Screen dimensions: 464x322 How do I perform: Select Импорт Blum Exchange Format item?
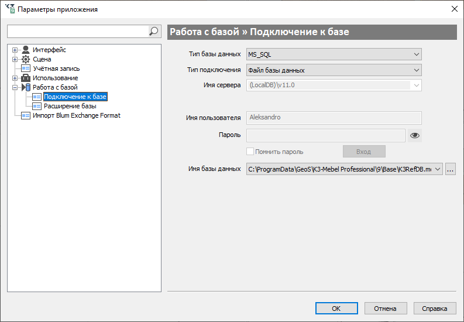(x=76, y=115)
